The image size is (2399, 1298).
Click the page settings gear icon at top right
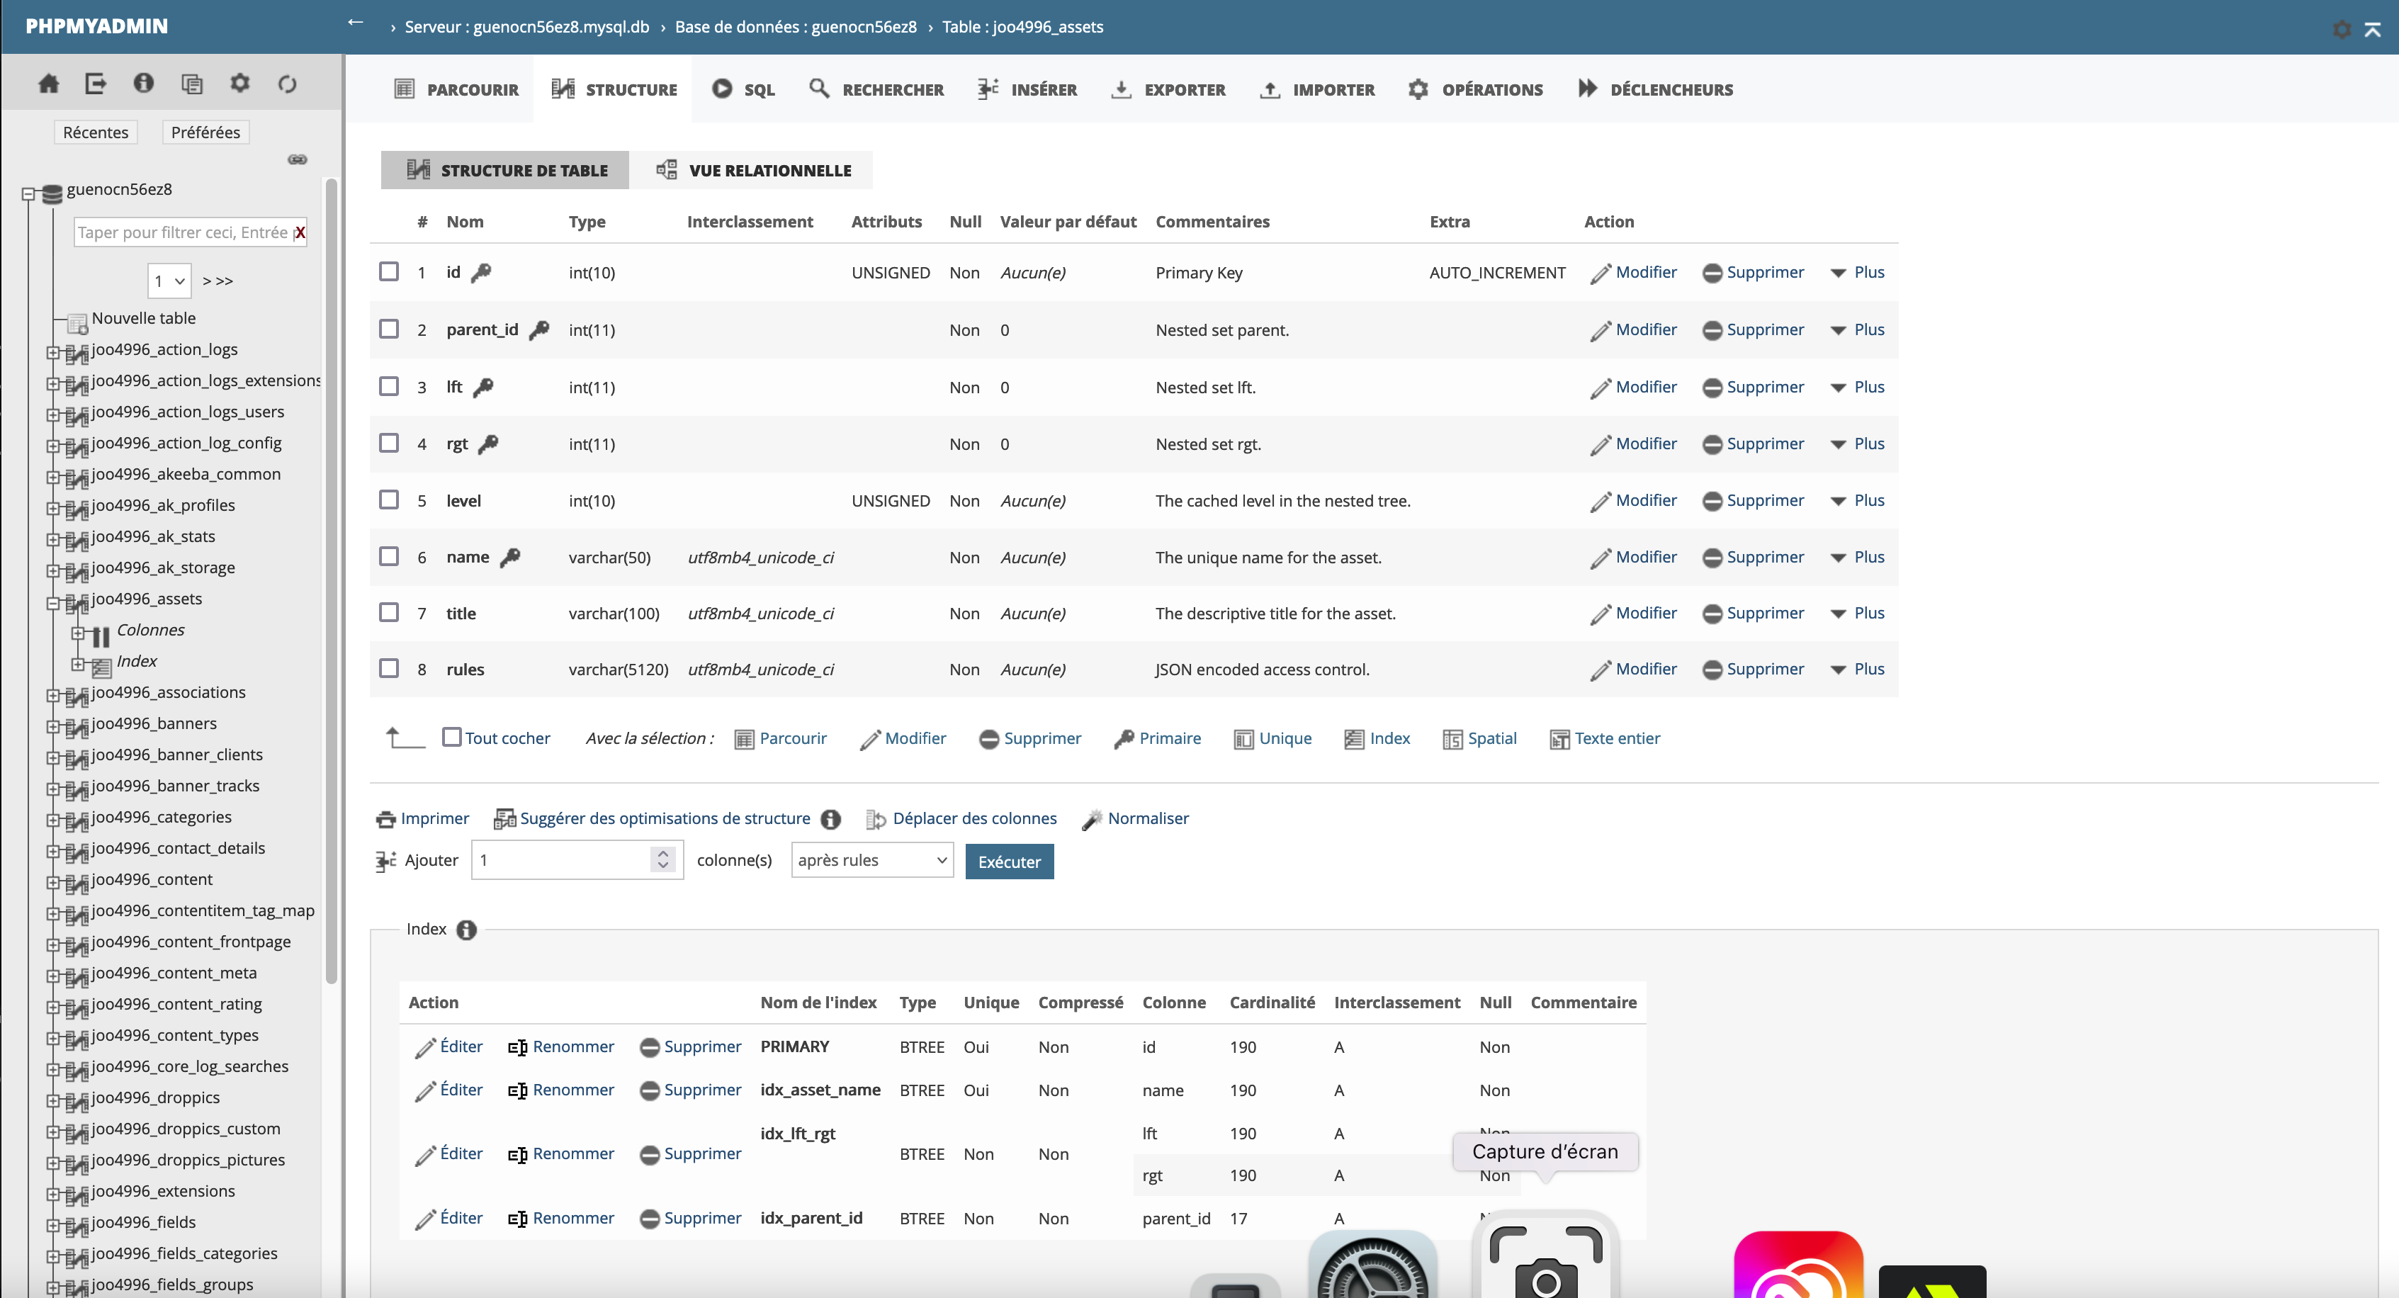(2342, 29)
